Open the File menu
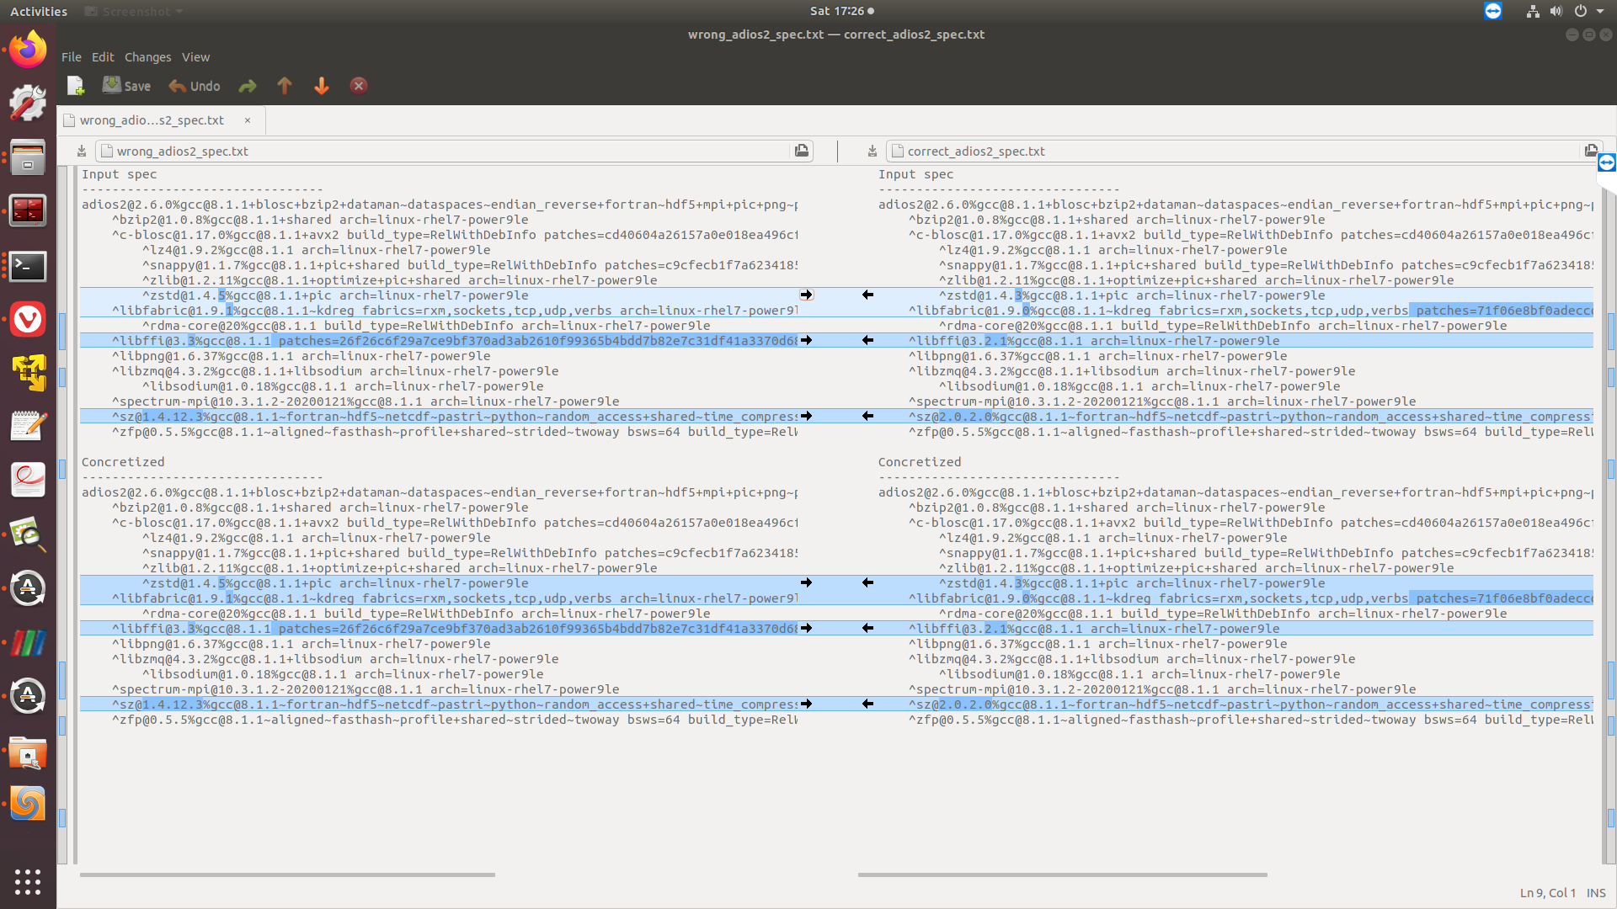1617x909 pixels. coord(71,56)
